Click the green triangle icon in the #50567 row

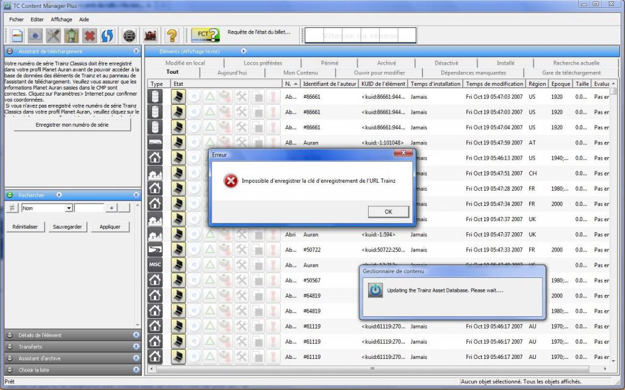click(x=210, y=280)
